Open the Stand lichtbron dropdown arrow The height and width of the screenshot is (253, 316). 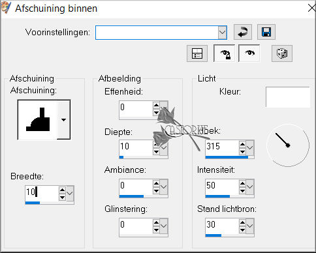[x=250, y=226]
